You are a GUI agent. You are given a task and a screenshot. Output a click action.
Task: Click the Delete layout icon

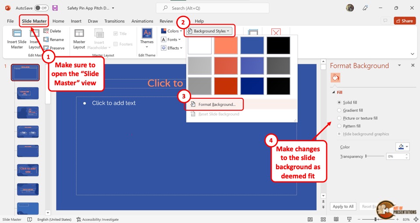(46, 31)
